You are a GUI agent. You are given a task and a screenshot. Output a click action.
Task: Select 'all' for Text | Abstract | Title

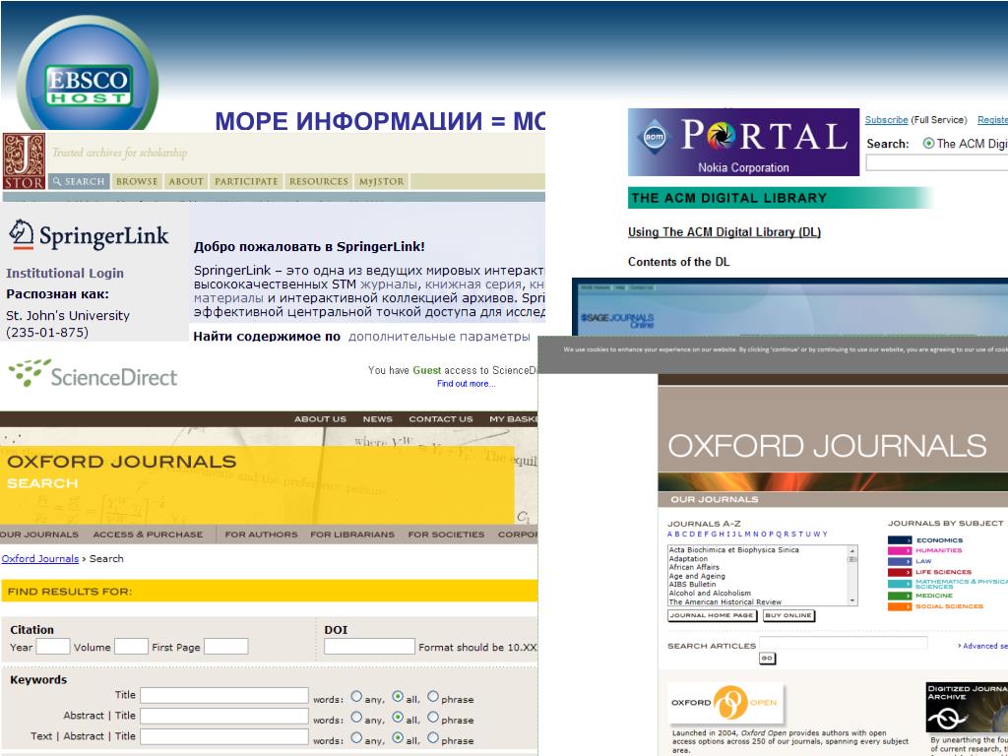pos(398,737)
